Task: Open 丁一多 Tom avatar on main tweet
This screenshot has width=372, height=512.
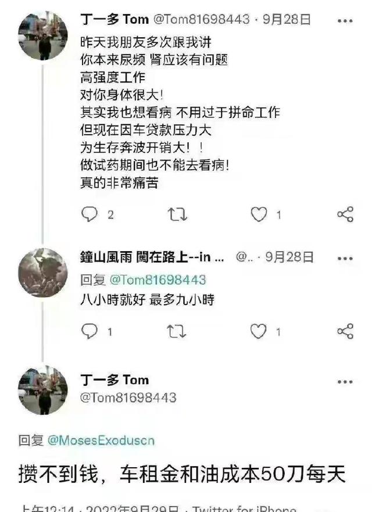Action: pyautogui.click(x=42, y=390)
